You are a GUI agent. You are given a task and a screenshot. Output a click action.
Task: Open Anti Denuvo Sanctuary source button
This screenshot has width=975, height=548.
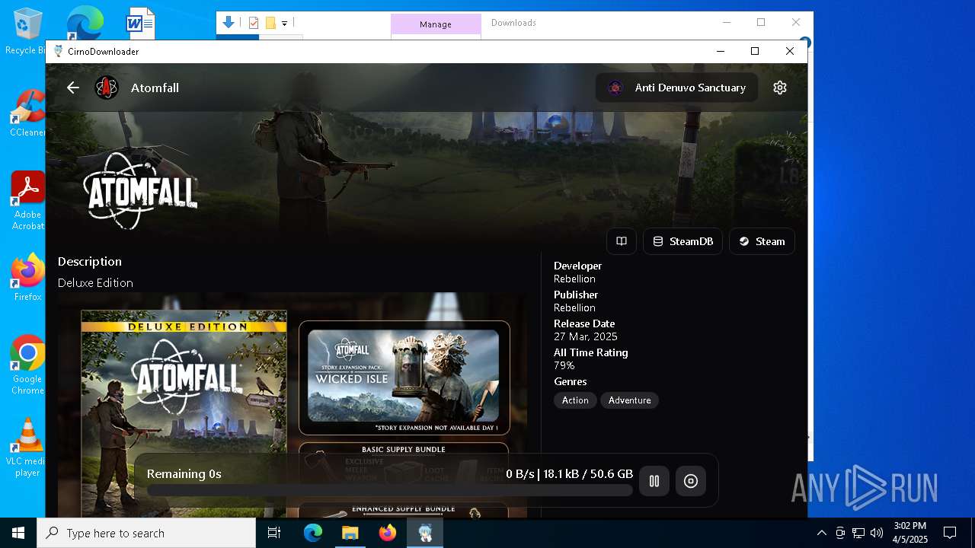pyautogui.click(x=676, y=88)
